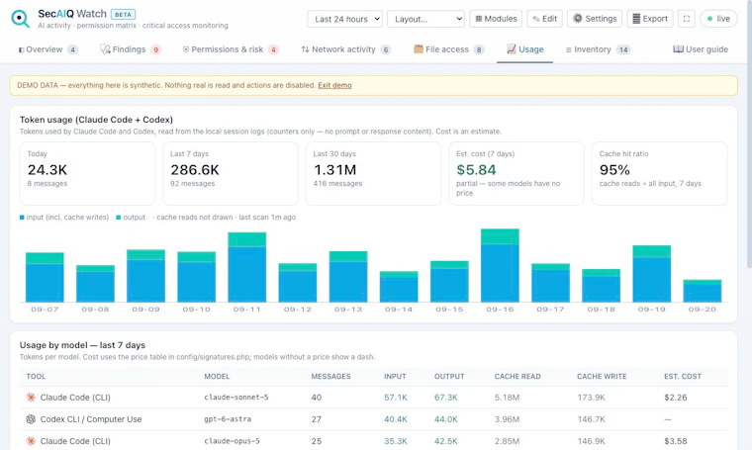The image size is (752, 450).
Task: Switch to the File access tab
Action: click(x=449, y=49)
